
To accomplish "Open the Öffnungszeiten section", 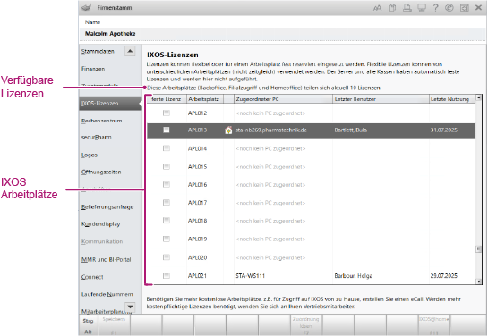I will point(101,172).
